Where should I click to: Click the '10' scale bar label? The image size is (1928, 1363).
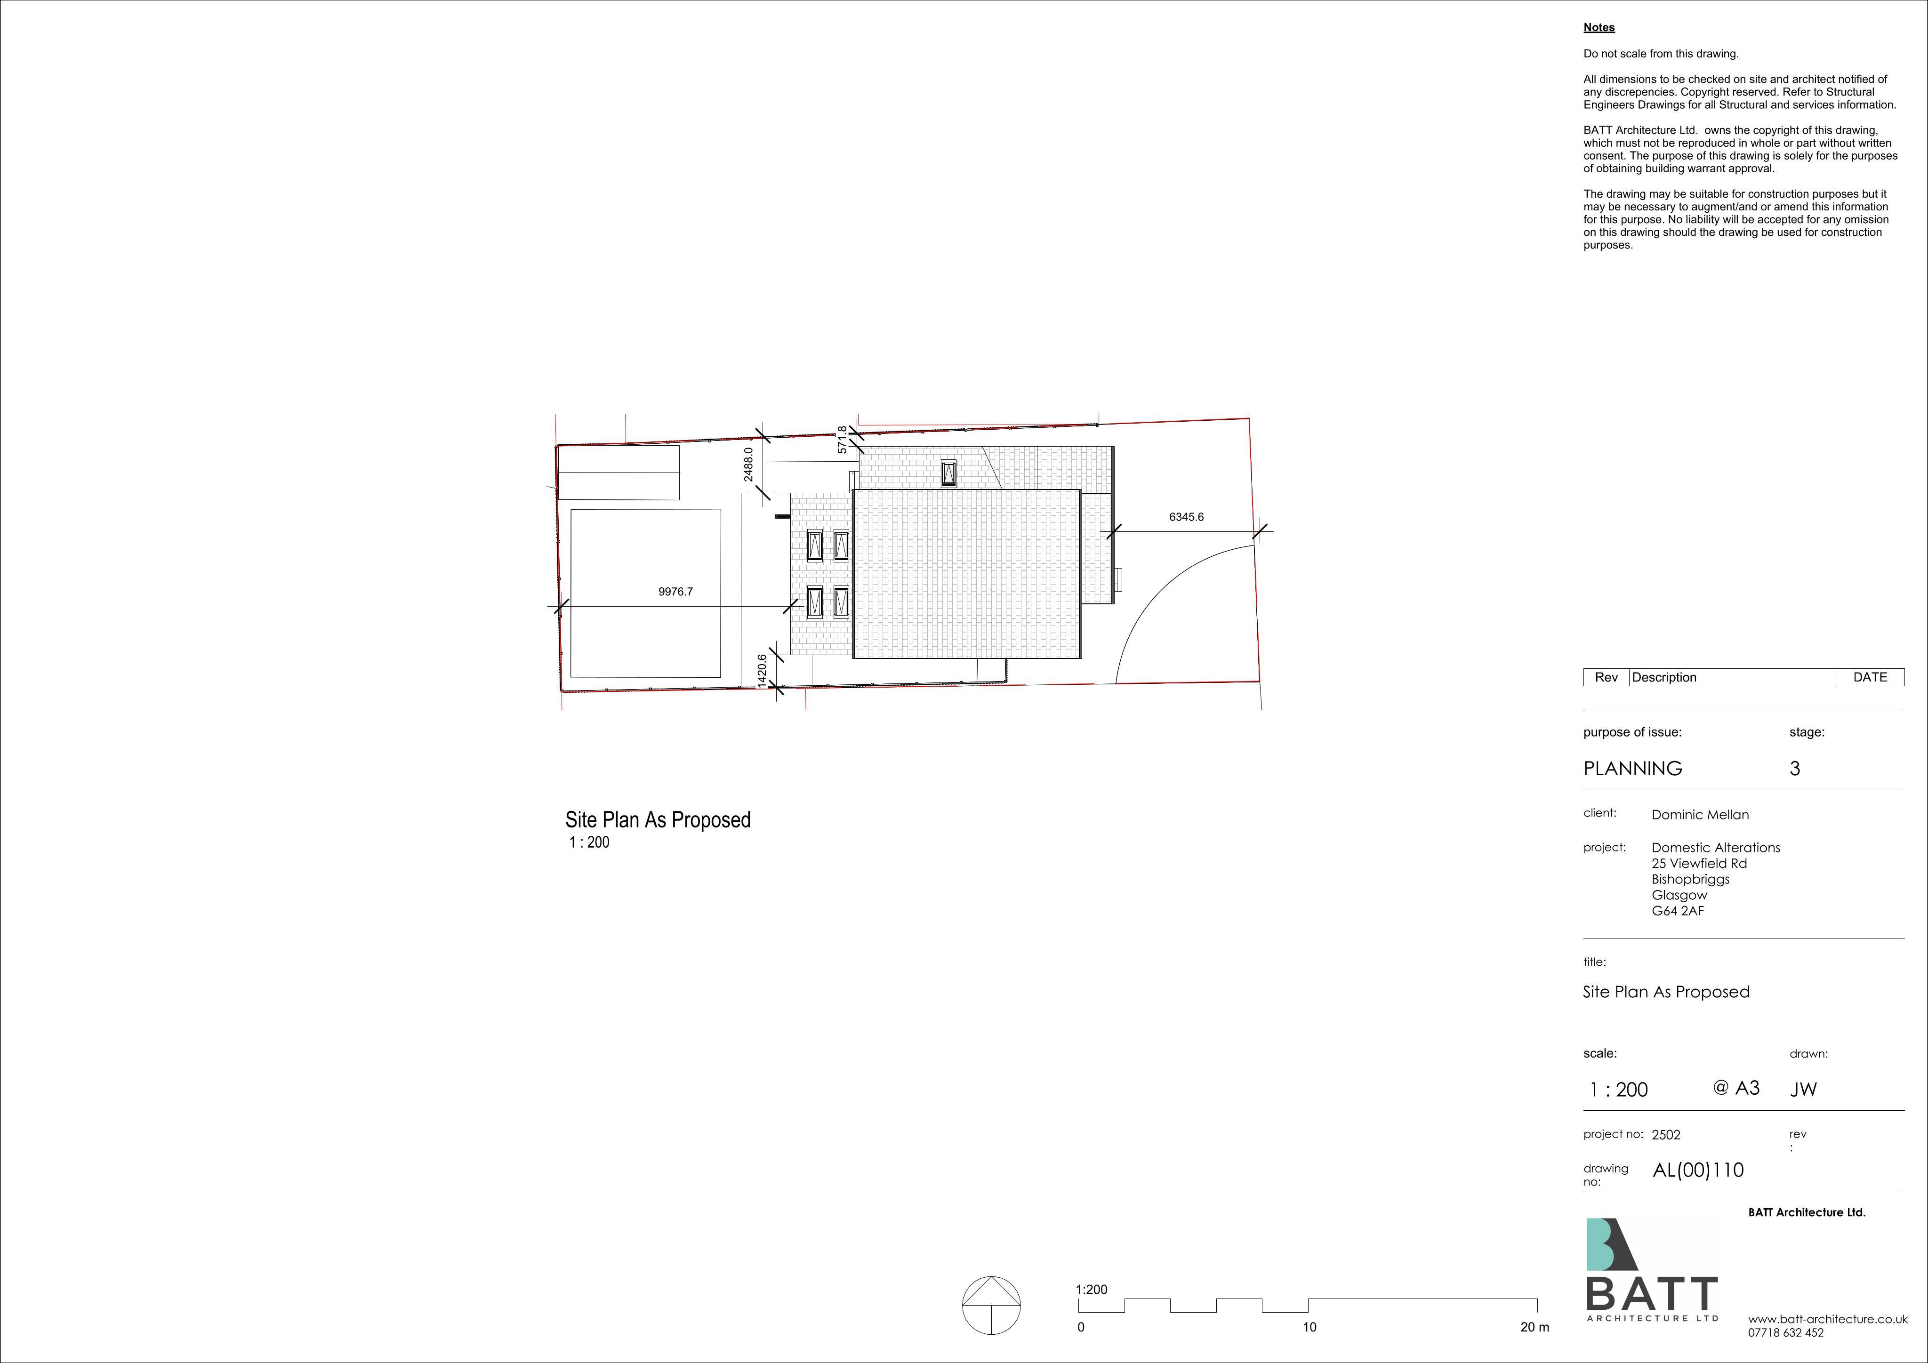point(1309,1328)
